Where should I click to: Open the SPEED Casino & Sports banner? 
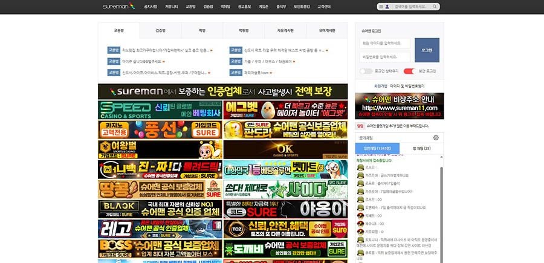(x=160, y=110)
